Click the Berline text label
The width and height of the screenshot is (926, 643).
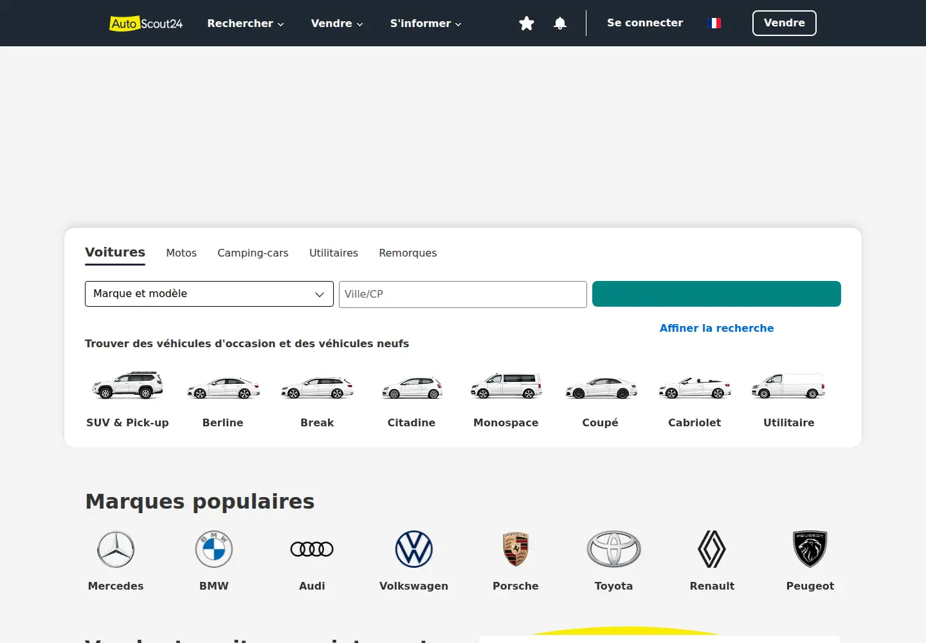[223, 422]
